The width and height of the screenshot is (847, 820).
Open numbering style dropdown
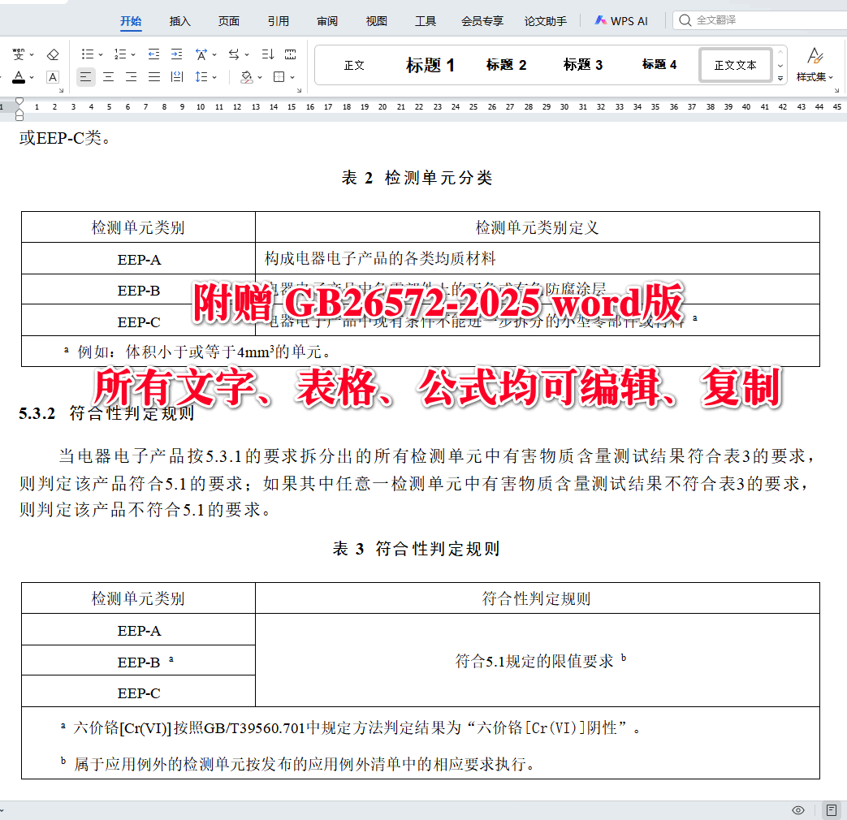pyautogui.click(x=133, y=54)
